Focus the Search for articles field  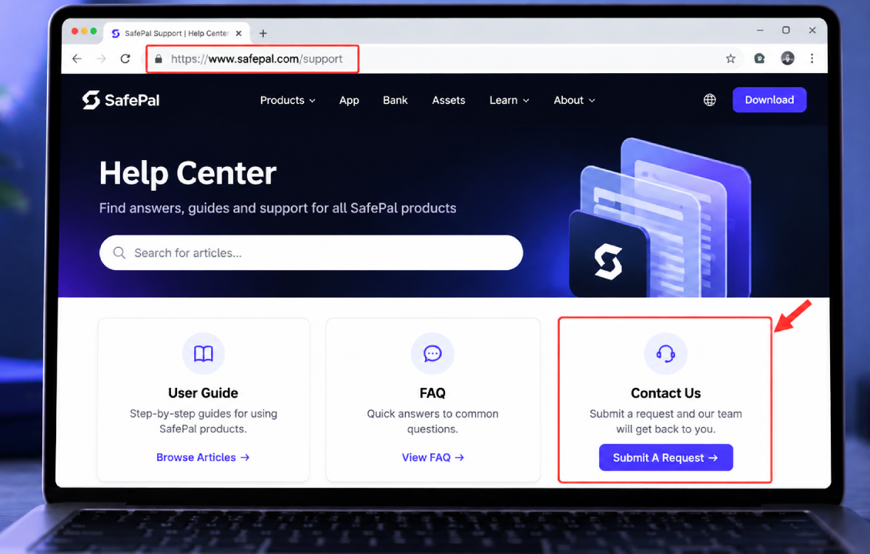[x=311, y=253]
